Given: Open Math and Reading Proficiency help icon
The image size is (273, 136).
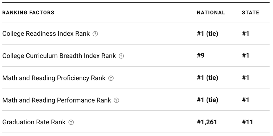Looking at the screenshot, I should point(111,78).
